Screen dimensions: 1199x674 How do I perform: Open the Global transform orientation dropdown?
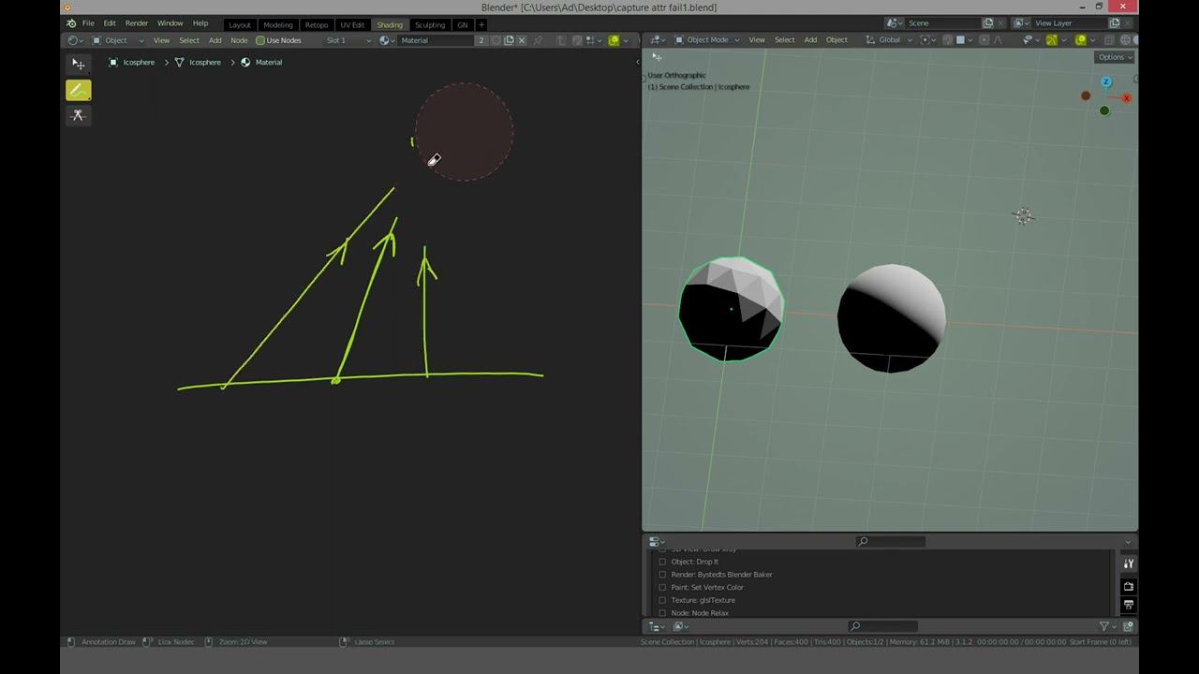tap(888, 40)
